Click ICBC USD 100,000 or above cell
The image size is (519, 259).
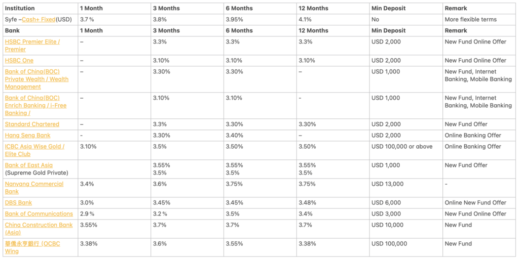[x=406, y=150]
